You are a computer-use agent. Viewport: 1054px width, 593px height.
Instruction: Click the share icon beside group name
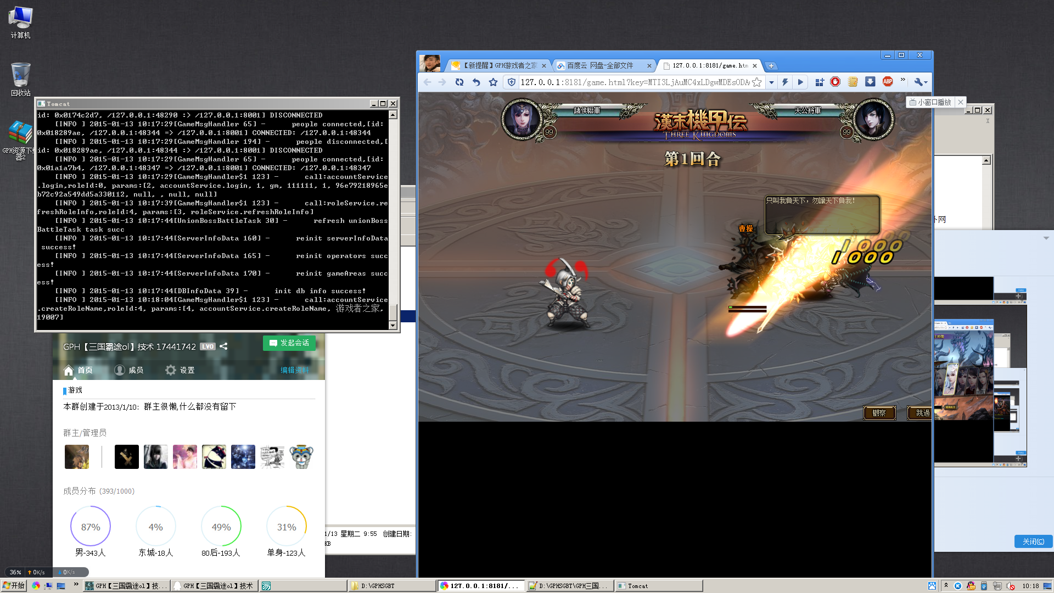[223, 346]
